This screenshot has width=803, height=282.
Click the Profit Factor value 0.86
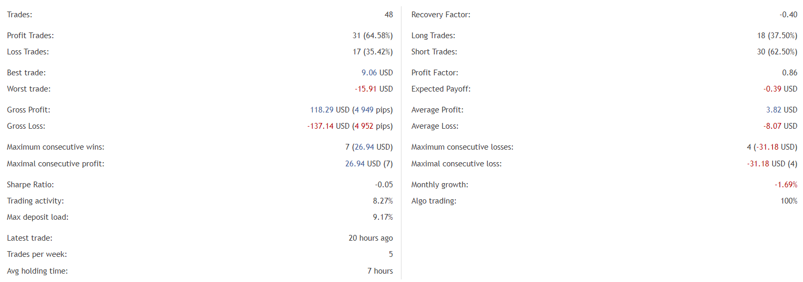(x=789, y=73)
